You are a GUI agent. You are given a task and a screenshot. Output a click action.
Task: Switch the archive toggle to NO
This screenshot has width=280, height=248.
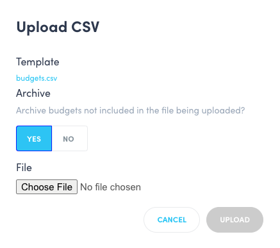(69, 138)
